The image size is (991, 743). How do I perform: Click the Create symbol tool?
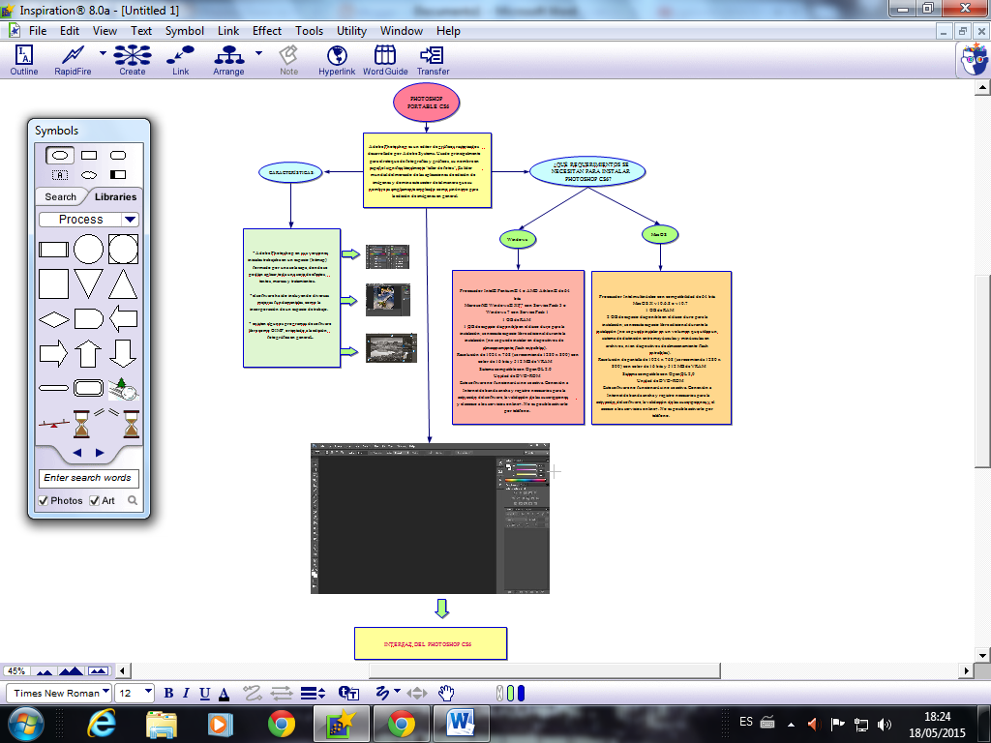pos(132,61)
